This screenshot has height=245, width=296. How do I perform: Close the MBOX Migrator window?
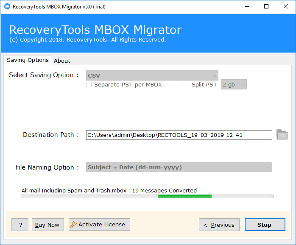[x=286, y=7]
